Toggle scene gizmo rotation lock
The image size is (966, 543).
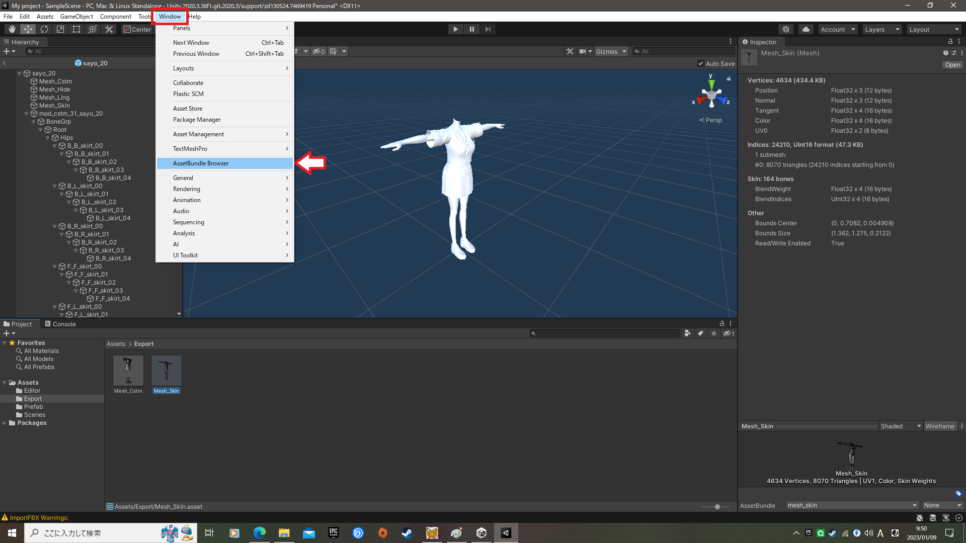(728, 78)
